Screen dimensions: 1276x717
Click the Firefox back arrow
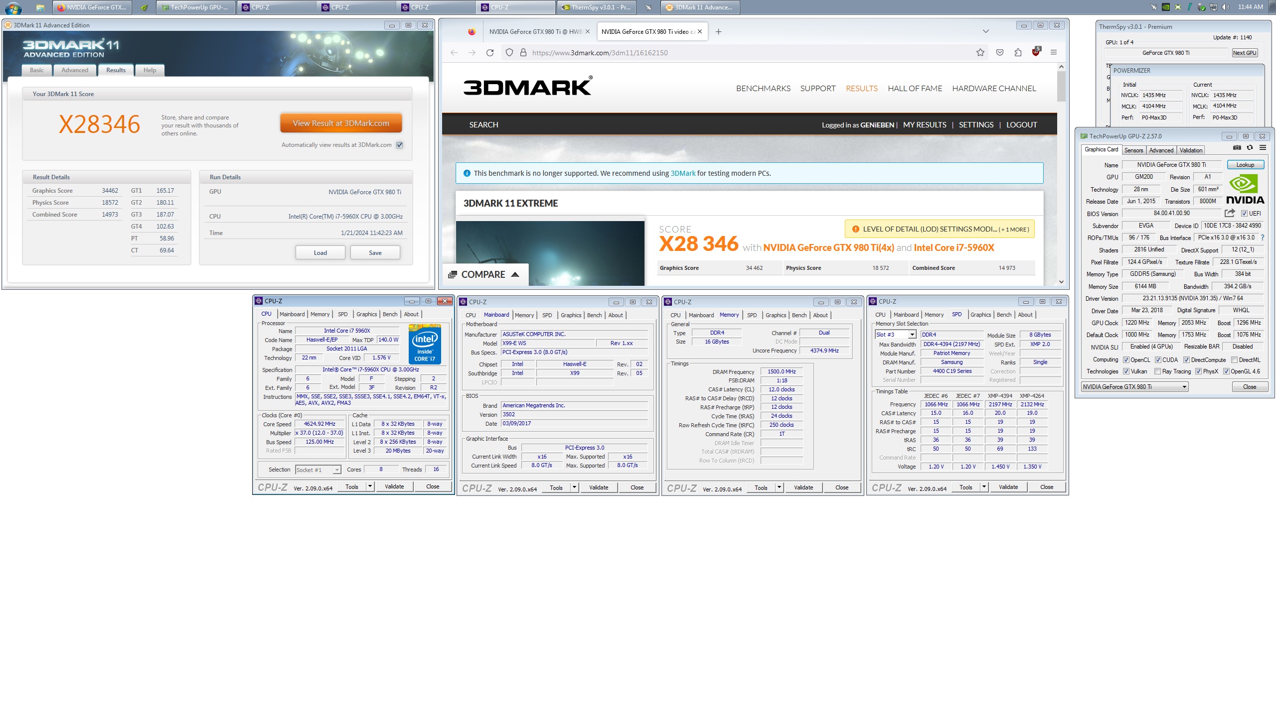(454, 53)
